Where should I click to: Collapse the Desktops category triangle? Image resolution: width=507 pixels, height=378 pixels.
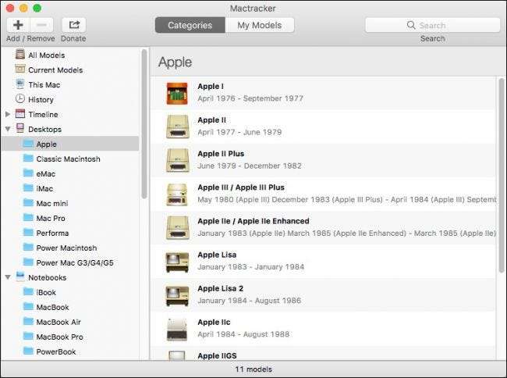8,129
